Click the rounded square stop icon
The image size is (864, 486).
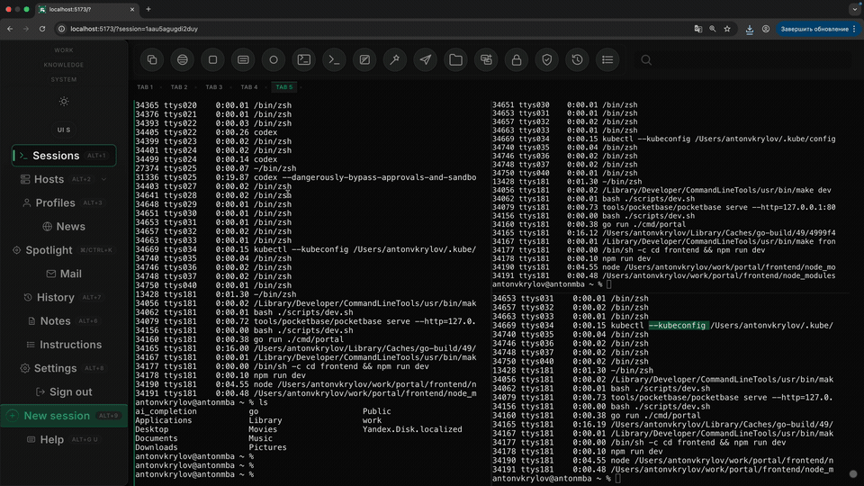[212, 59]
